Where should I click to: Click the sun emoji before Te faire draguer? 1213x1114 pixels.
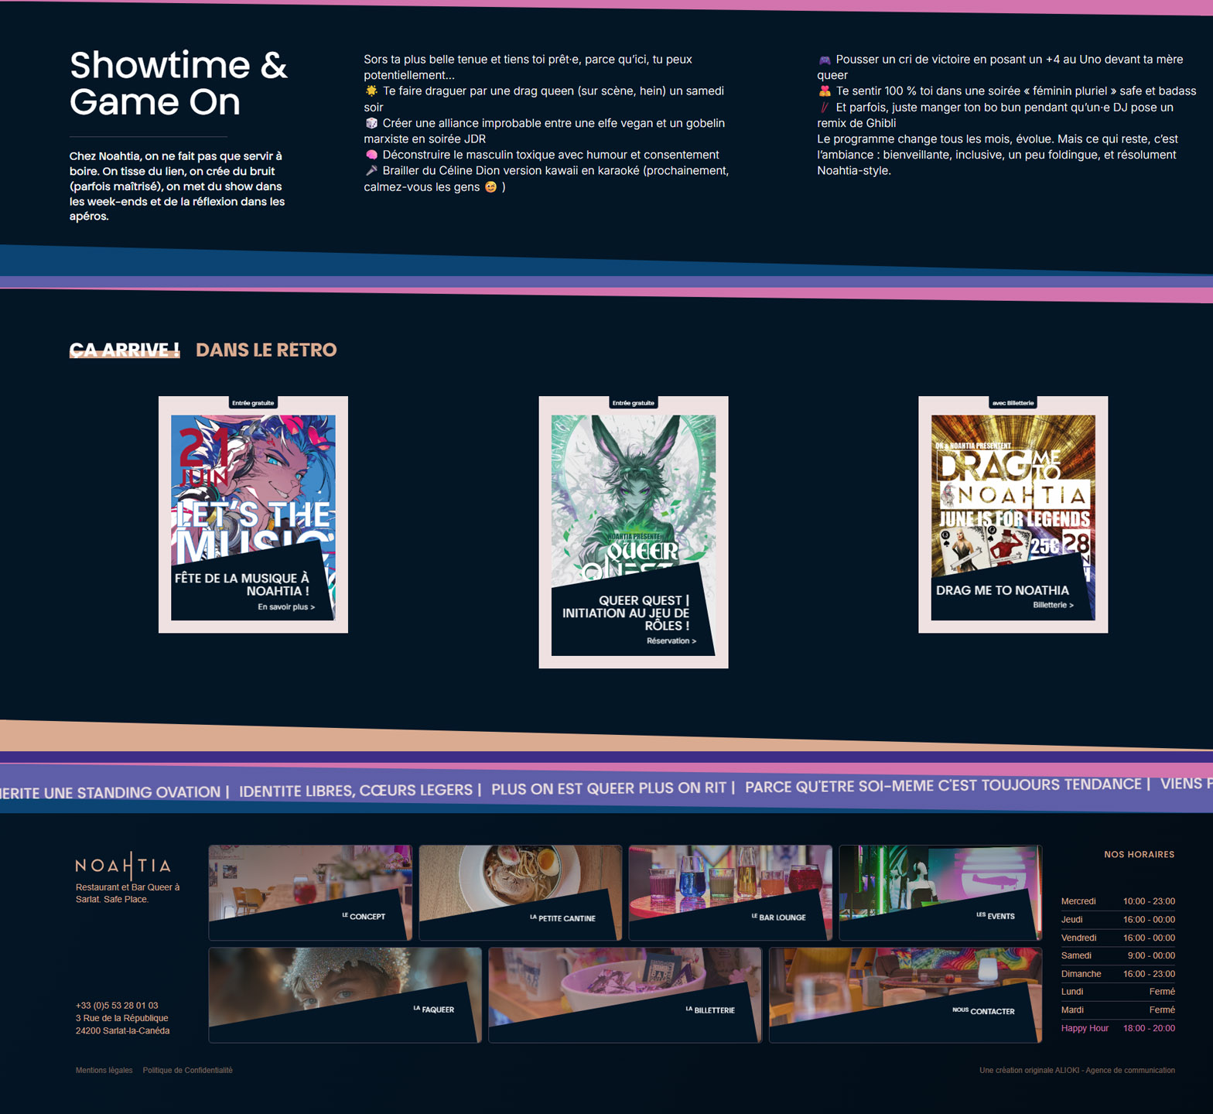coord(371,91)
